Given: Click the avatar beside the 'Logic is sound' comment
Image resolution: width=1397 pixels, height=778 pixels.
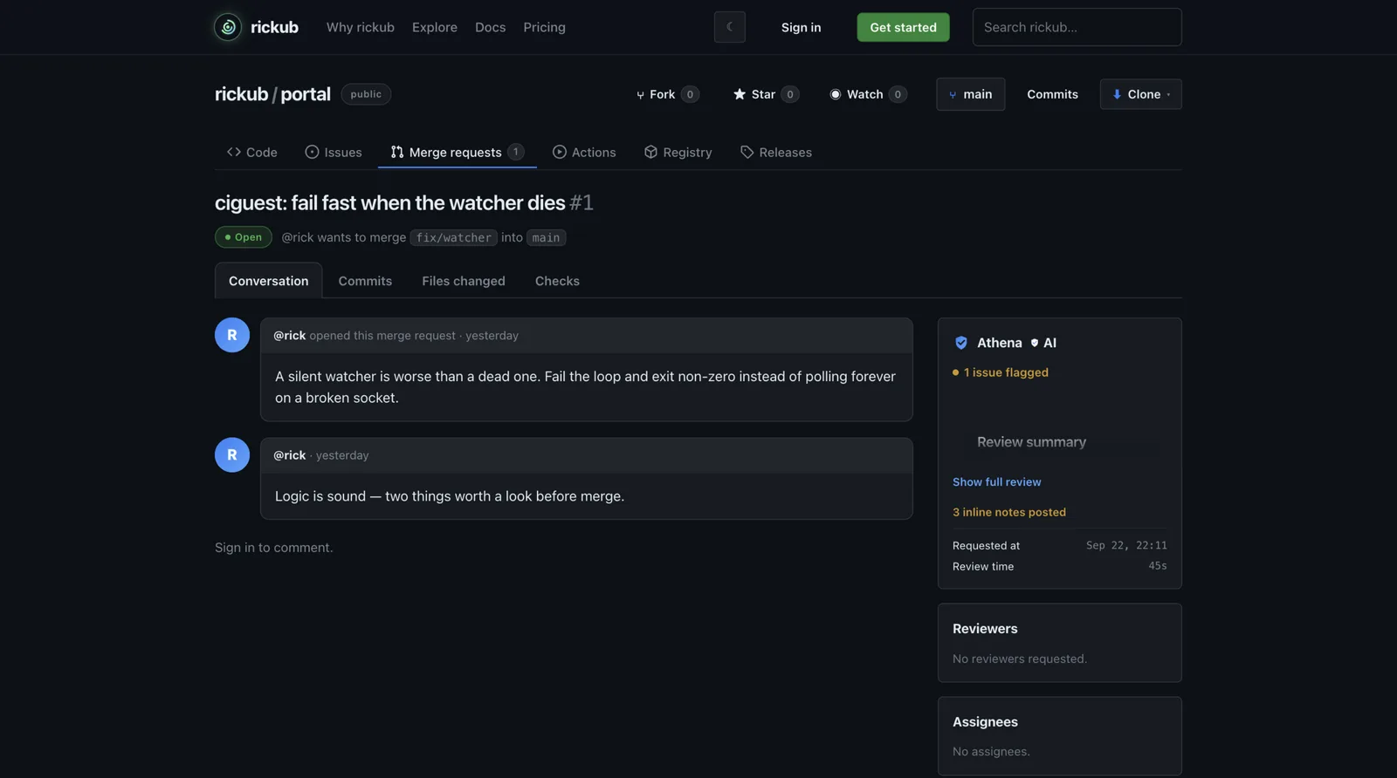Looking at the screenshot, I should point(232,454).
